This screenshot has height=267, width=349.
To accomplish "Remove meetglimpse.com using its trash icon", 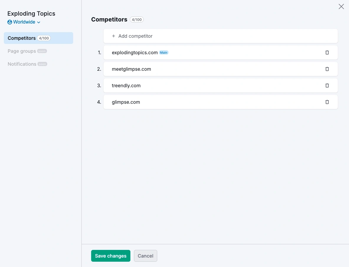I will click(x=327, y=69).
